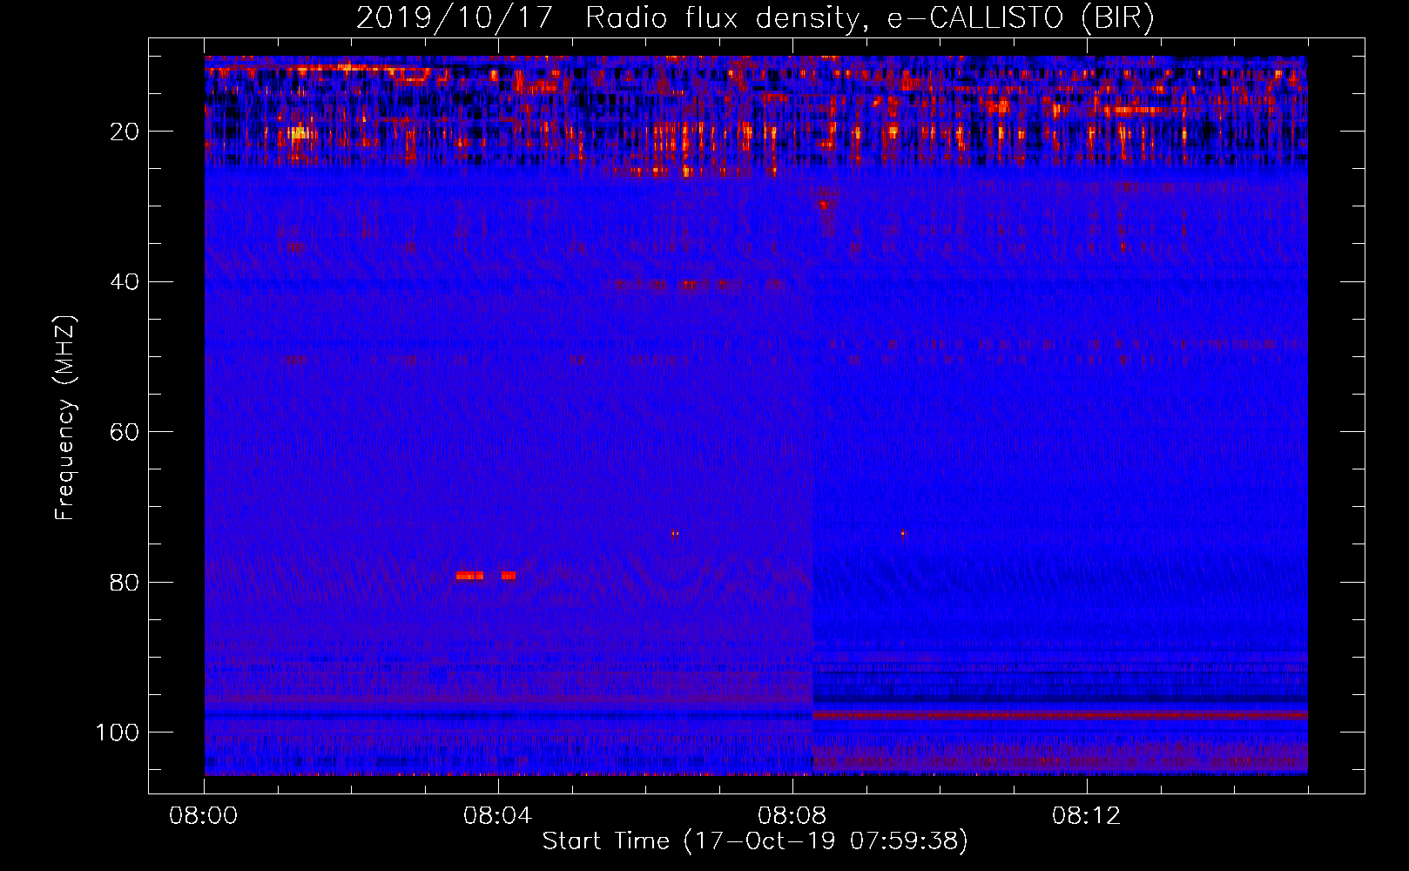Click the "20" frequency tick label
The width and height of the screenshot is (1409, 871).
(125, 132)
